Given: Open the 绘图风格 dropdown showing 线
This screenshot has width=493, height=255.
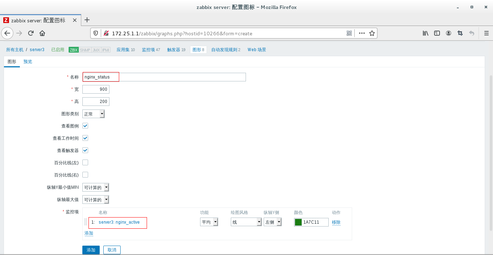Looking at the screenshot, I should 246,222.
